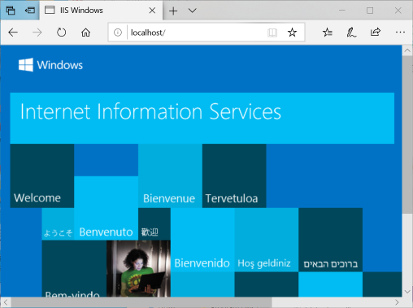Refresh the localhost page
This screenshot has height=308, width=413.
61,33
